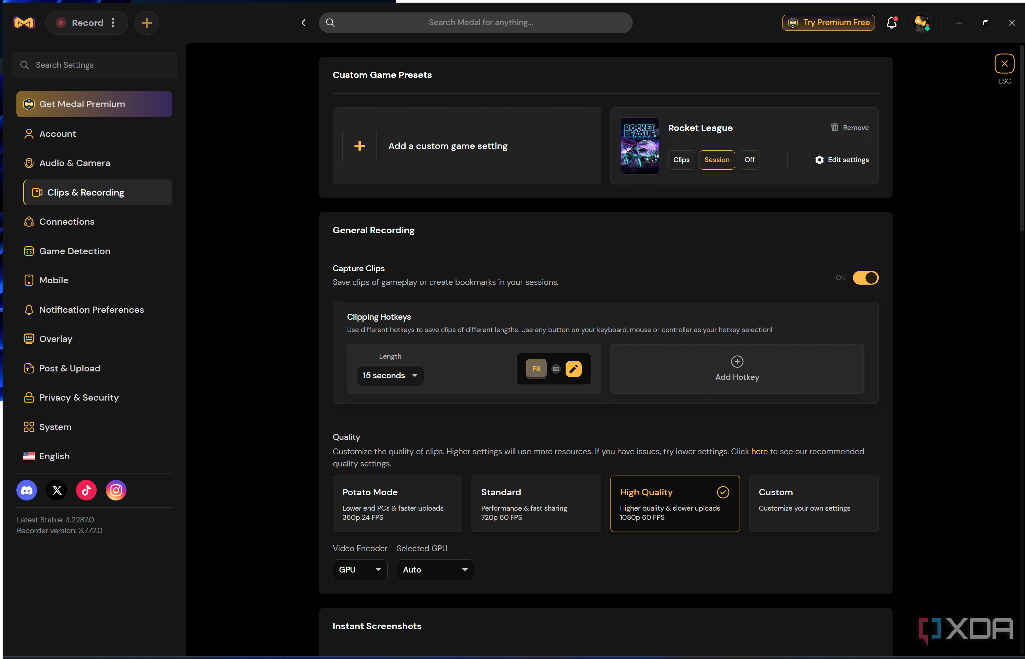
Task: Choose Standard quality preset
Action: [x=536, y=504]
